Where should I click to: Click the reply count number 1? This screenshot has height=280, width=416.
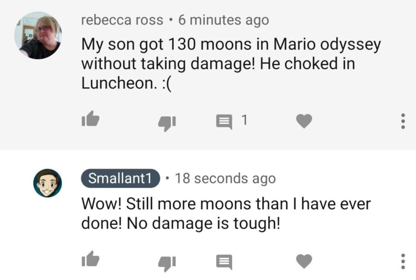[x=243, y=121]
